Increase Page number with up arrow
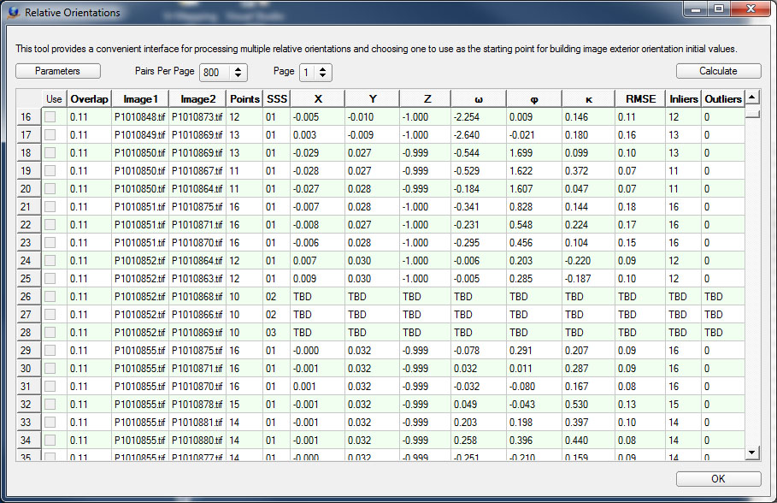This screenshot has height=503, width=777. (x=322, y=69)
